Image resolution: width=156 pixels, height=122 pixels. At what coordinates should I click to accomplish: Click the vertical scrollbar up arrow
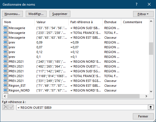click(151, 21)
